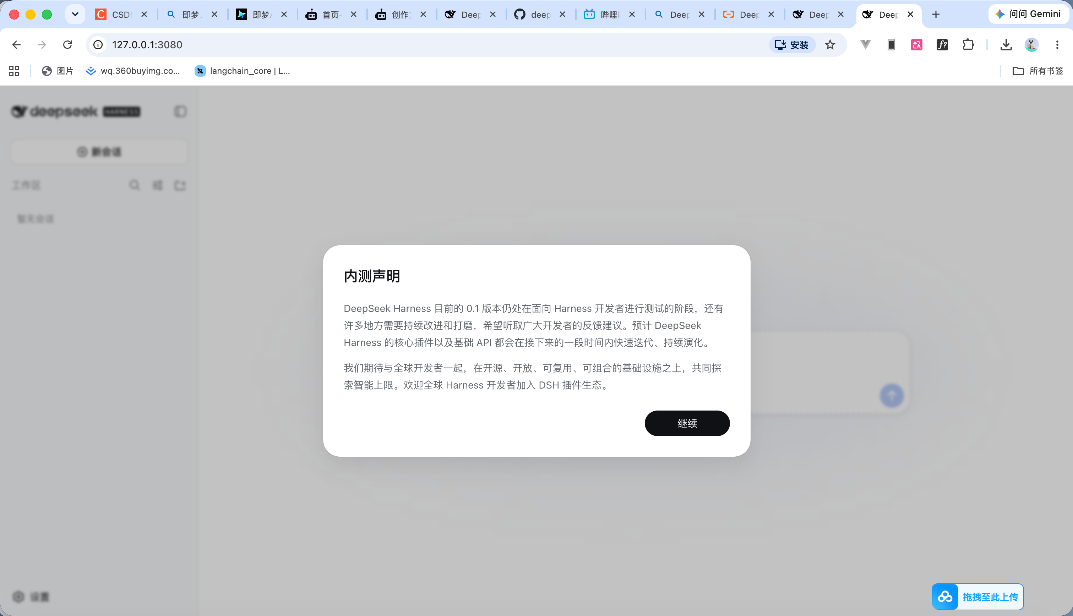This screenshot has height=616, width=1073.
Task: Open the apps grid shortcut
Action: tap(15, 71)
